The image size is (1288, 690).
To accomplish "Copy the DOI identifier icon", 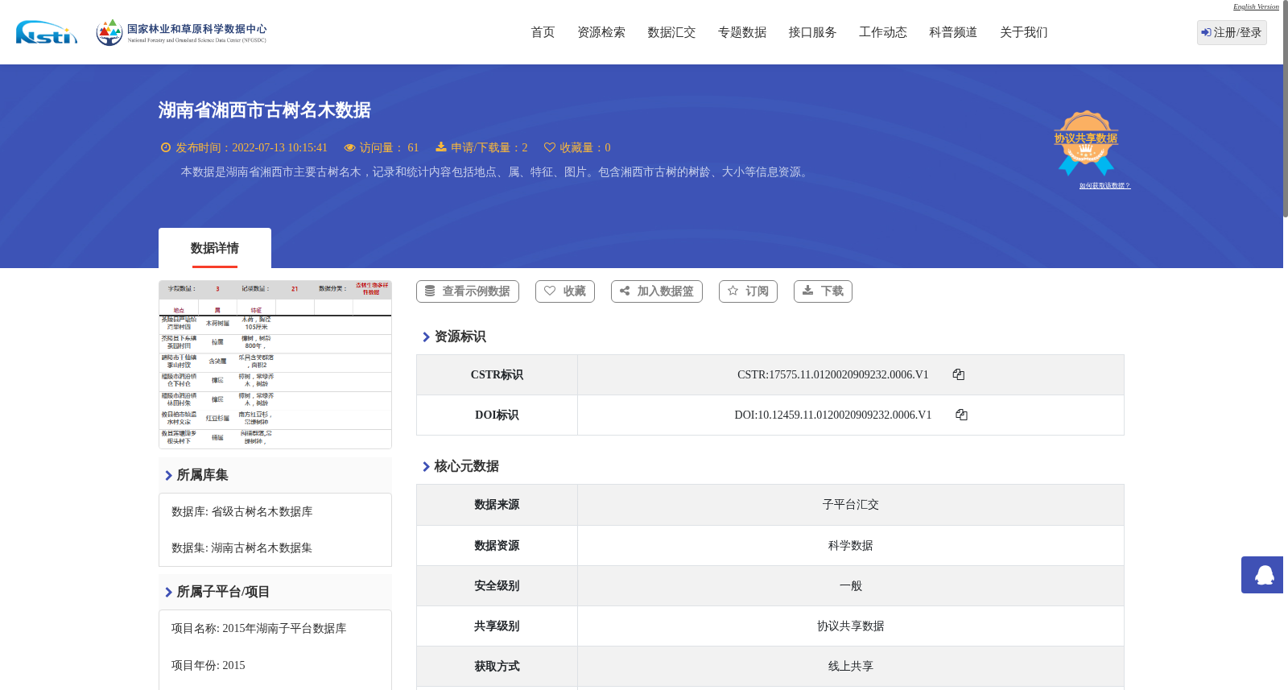I will pos(961,415).
